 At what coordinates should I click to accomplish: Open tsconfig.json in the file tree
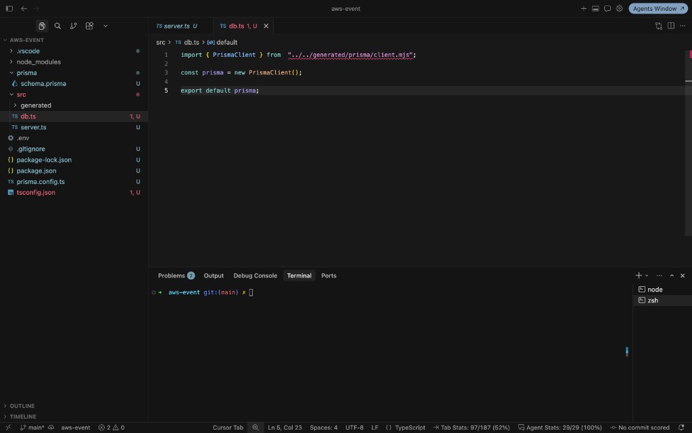click(x=36, y=192)
